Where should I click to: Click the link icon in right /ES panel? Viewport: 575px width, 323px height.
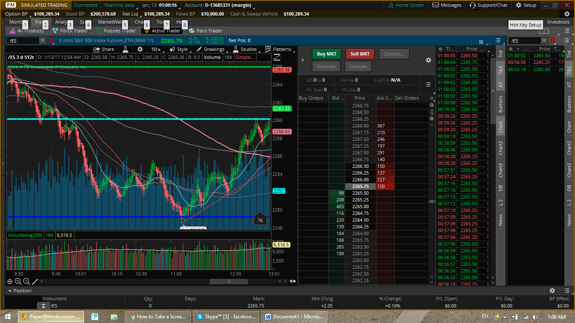pos(553,40)
